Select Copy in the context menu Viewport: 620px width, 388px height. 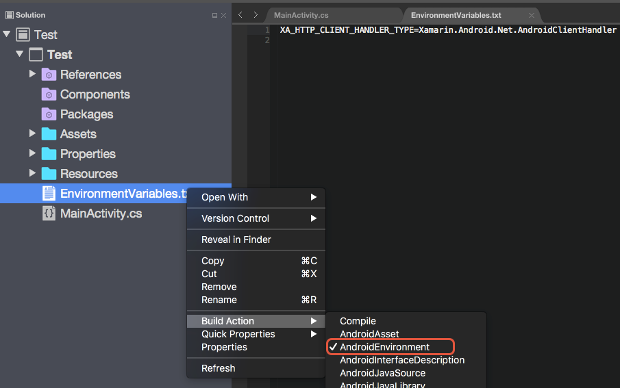[x=256, y=261]
